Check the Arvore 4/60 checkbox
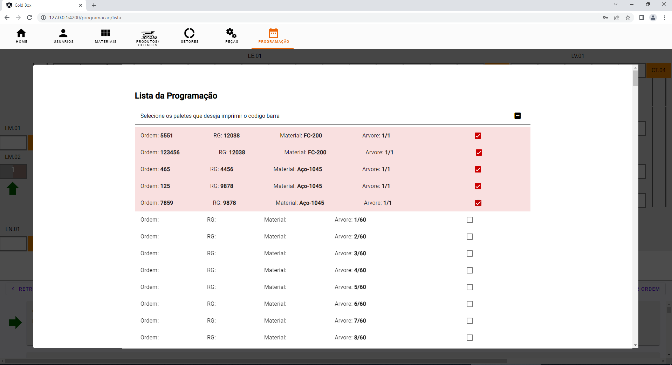The image size is (672, 365). [x=470, y=270]
